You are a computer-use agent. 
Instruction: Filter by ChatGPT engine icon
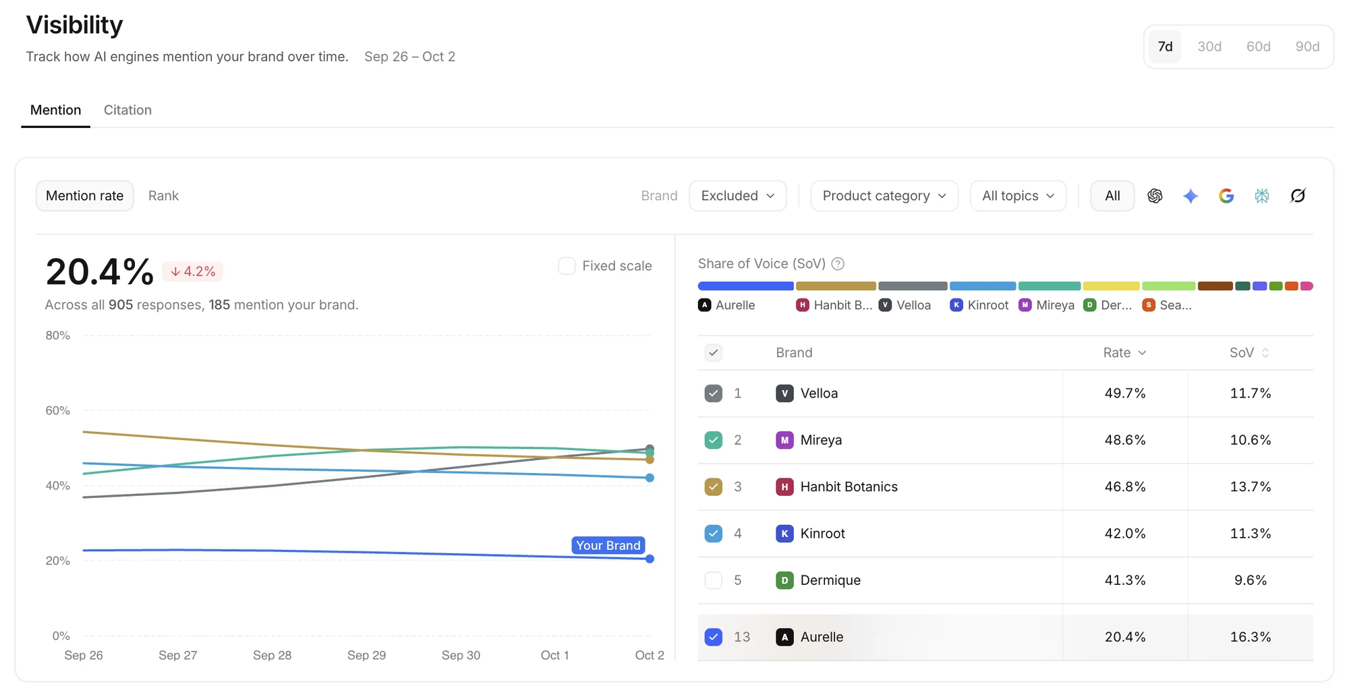(x=1155, y=196)
